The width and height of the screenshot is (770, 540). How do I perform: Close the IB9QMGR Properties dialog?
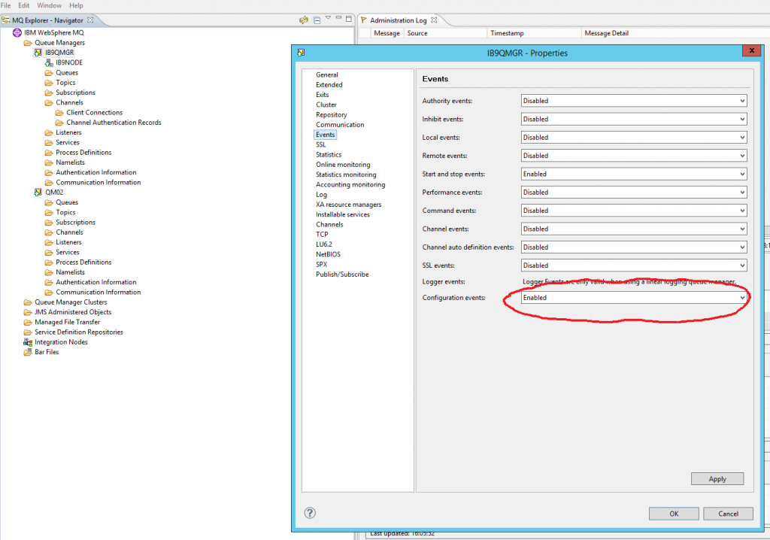[x=751, y=50]
